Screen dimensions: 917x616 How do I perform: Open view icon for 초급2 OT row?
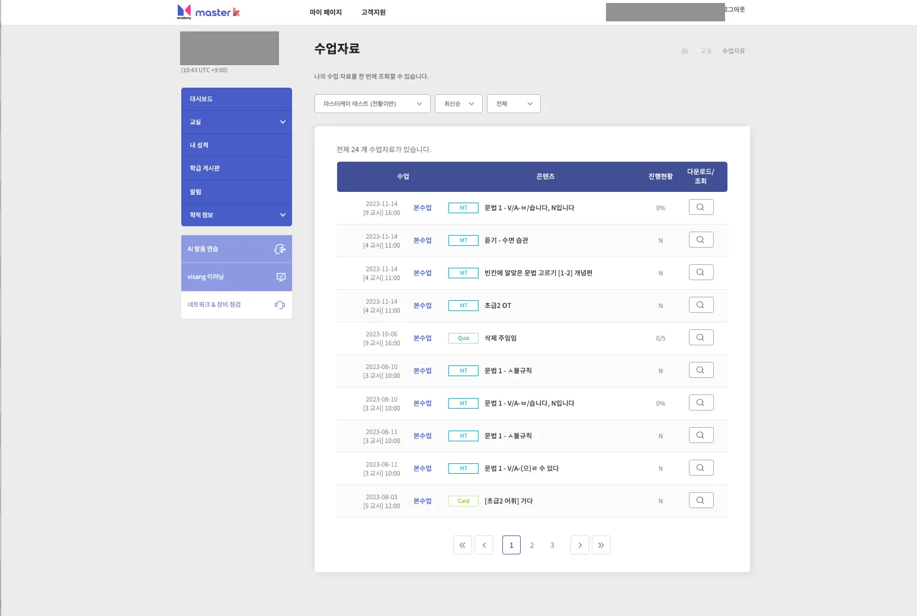[701, 305]
